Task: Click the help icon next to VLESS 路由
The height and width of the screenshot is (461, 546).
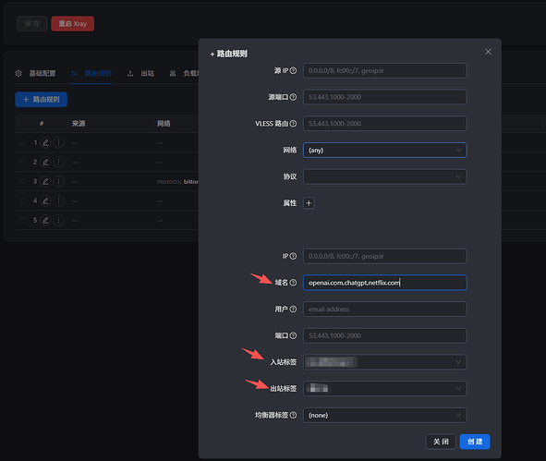Action: (293, 124)
